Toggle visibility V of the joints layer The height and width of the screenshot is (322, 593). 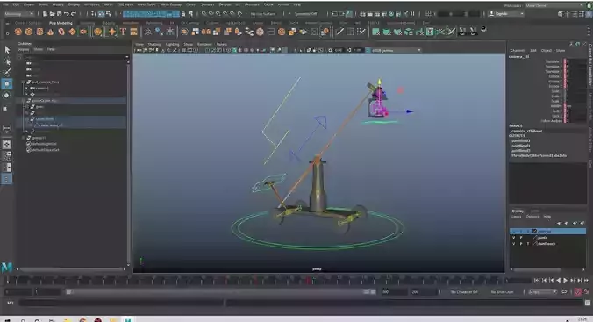[513, 238]
